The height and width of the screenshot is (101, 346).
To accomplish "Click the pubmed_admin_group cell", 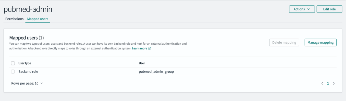I will 156,72.
